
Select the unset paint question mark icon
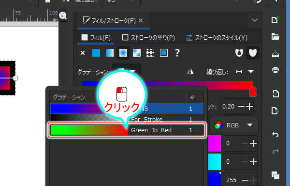[x=177, y=53]
